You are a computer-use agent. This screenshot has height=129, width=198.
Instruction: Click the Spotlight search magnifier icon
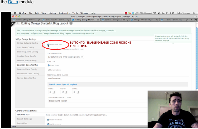pyautogui.click(x=194, y=13)
